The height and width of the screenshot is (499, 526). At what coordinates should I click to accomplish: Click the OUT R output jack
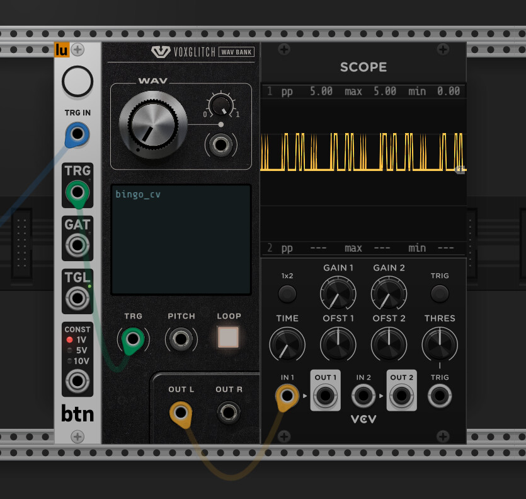[229, 413]
